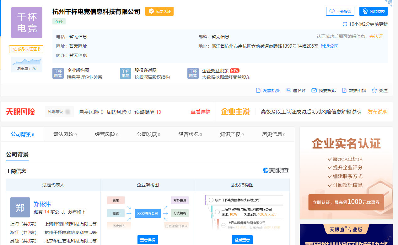
Task: Click the 数据纠错 document icon
Action: click(344, 91)
